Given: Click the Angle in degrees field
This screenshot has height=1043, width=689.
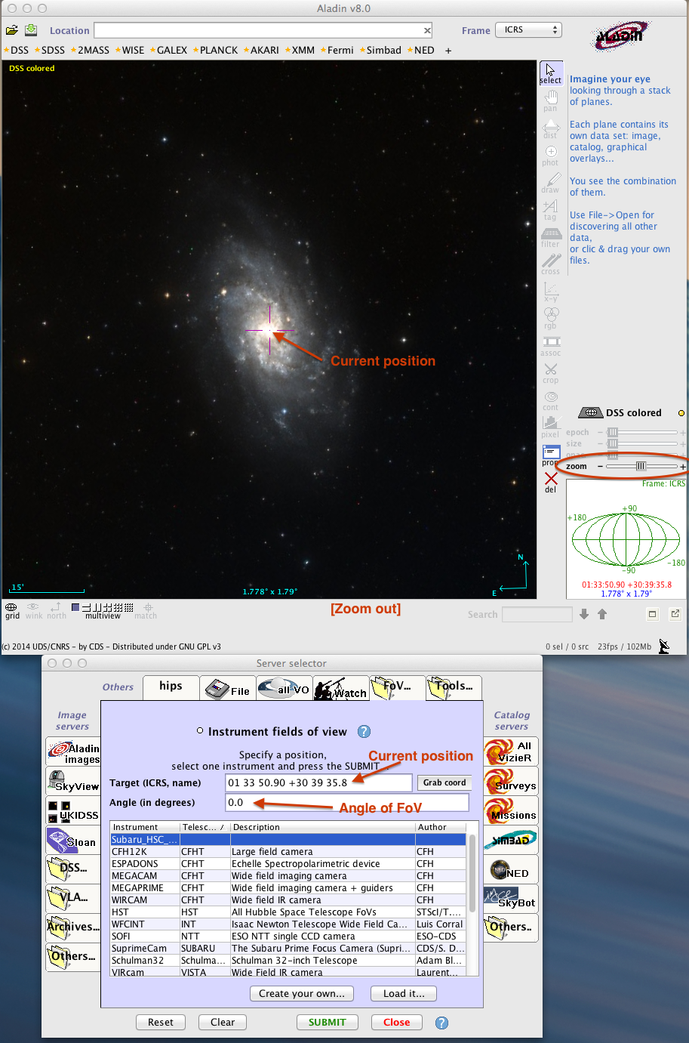Looking at the screenshot, I should point(347,802).
